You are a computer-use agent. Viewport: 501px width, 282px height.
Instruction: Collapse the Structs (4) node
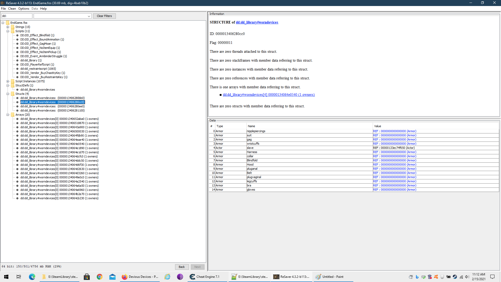pos(8,94)
